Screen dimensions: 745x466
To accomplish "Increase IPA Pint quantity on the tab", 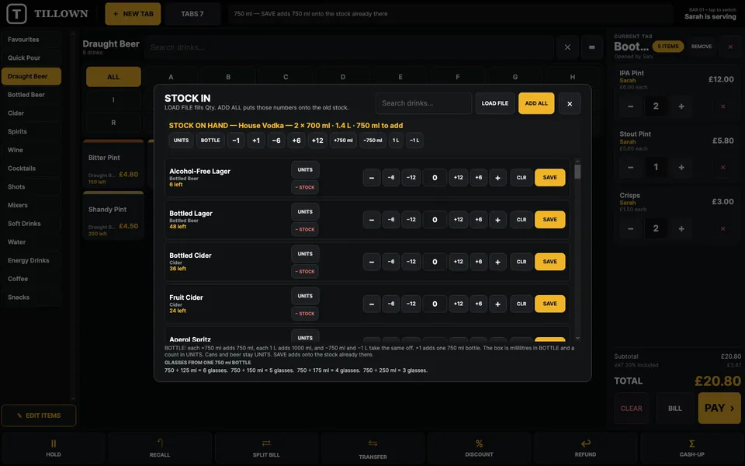I will pyautogui.click(x=681, y=106).
